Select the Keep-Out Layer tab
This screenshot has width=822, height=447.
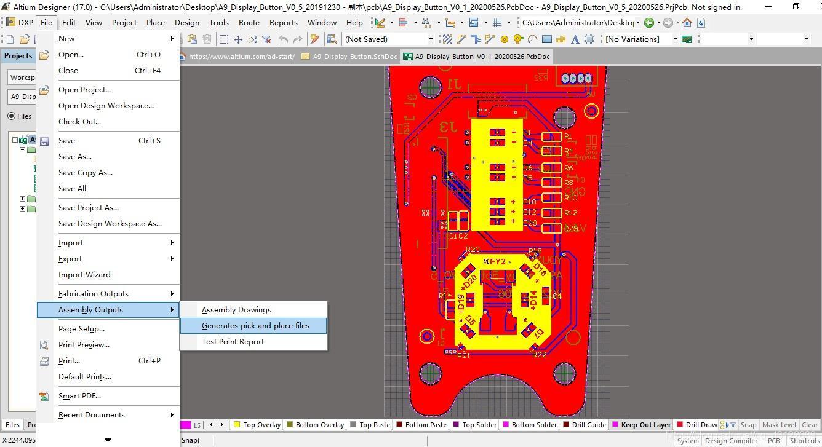[641, 425]
